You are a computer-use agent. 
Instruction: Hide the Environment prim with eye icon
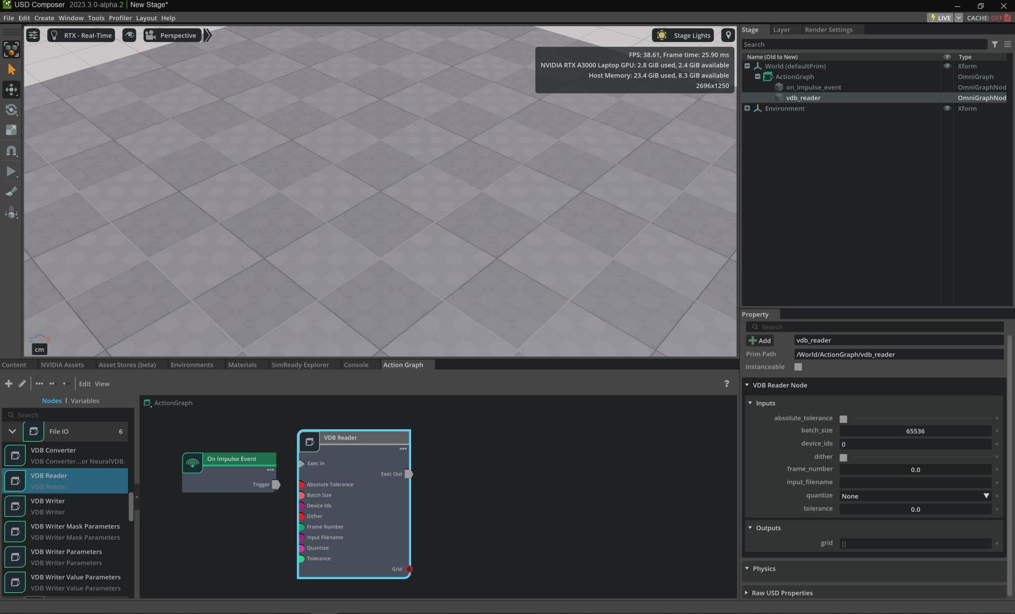tap(947, 108)
